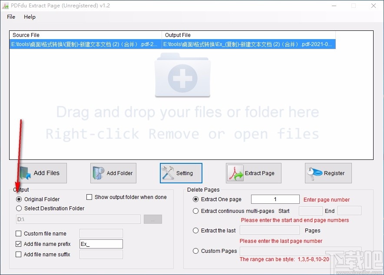This screenshot has width=384, height=275.
Task: Enable Show output folder when done
Action: 89,197
